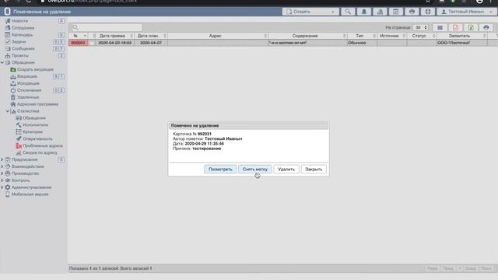Click the 'Удалить' button in the dialog
This screenshot has height=280, width=498.
286,170
